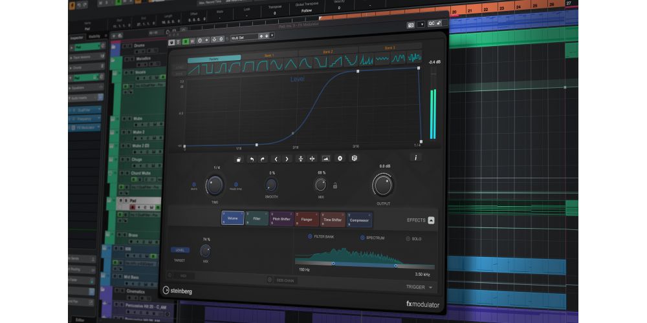Load previous preset with the up arrow button
647x323 pixels.
[x=261, y=36]
